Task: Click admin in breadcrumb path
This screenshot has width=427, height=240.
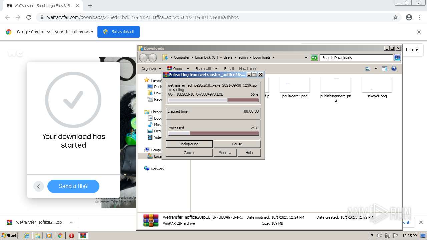Action: coord(243,57)
